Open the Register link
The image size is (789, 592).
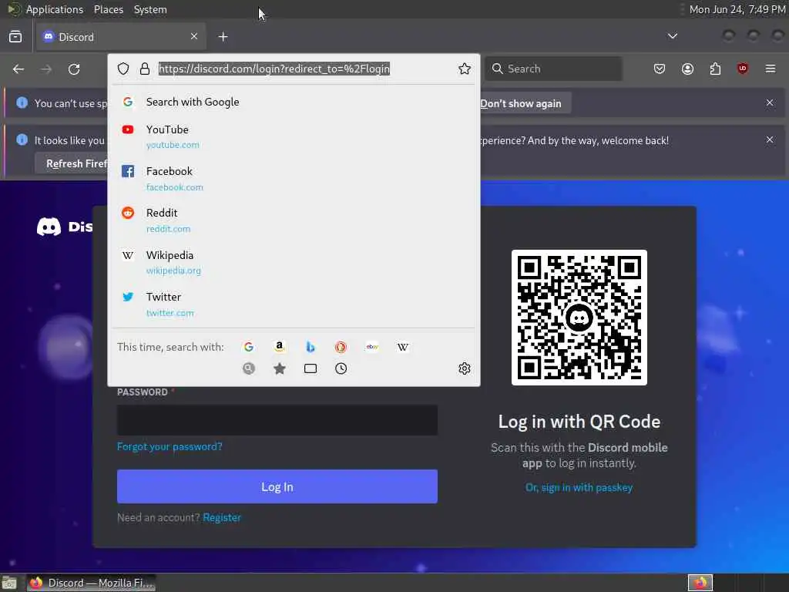(222, 517)
